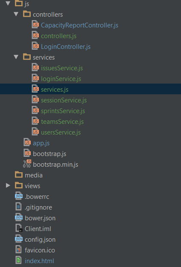Collapse the js folder arrow

[x=8, y=3]
